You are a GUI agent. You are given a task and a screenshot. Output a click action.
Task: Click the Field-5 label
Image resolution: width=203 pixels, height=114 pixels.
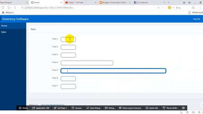tap(55, 70)
